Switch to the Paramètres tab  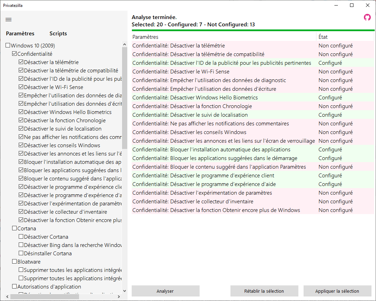point(20,34)
